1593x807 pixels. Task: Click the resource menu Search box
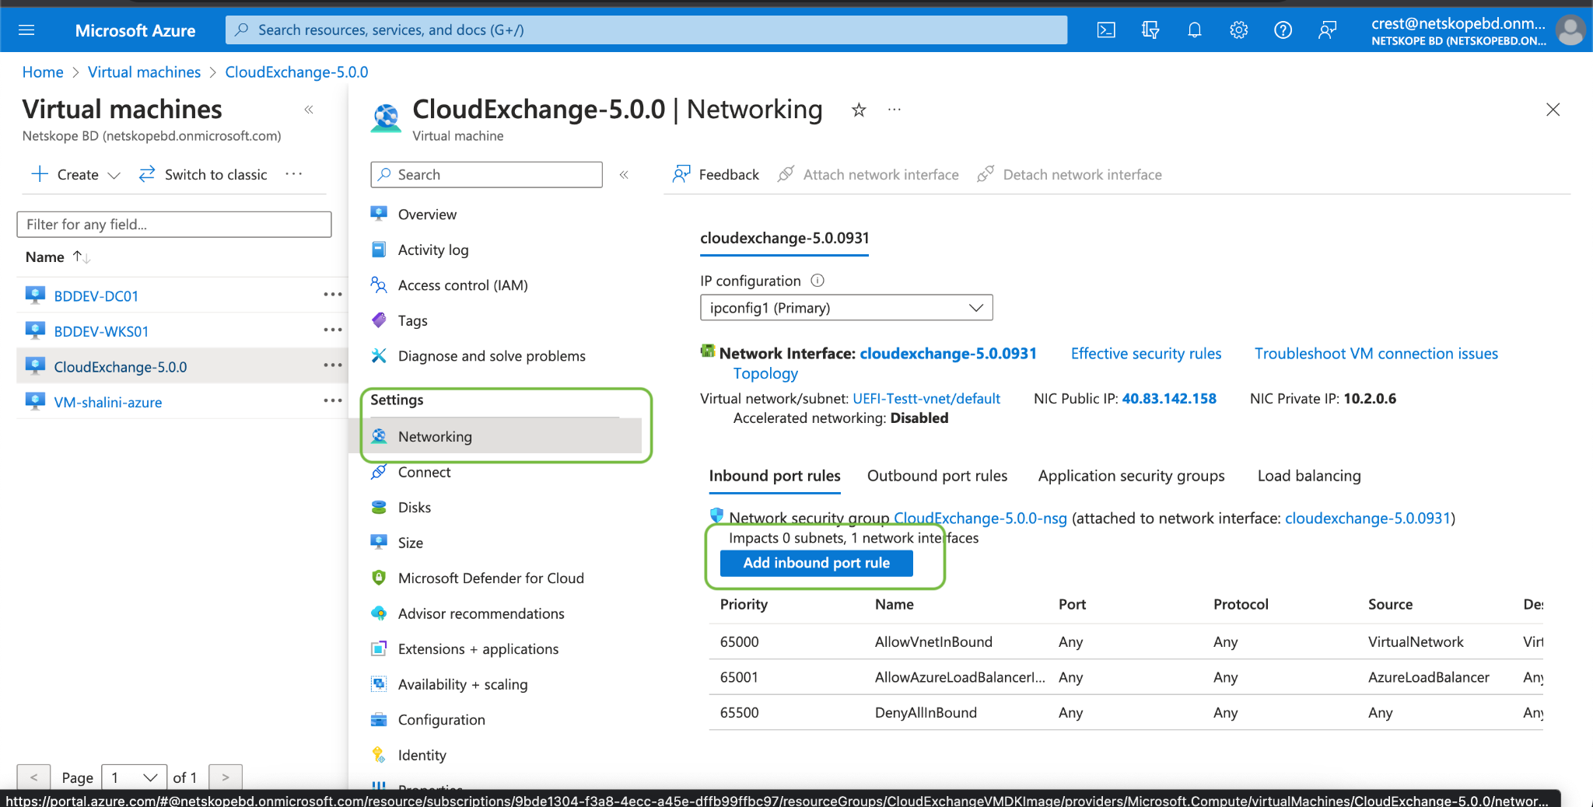coord(487,175)
